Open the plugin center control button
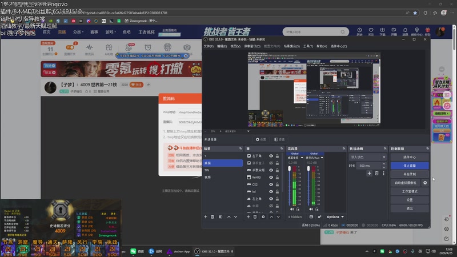This screenshot has width=457, height=257. pyautogui.click(x=410, y=157)
